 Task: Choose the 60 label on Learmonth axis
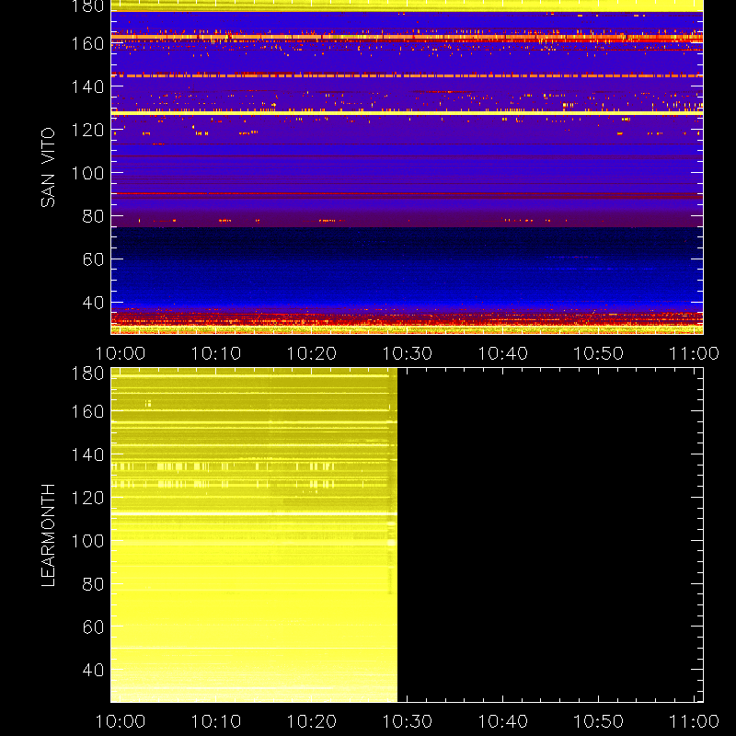(93, 627)
